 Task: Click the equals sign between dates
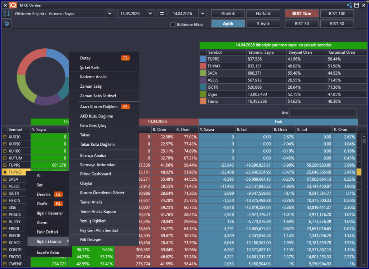tap(162, 14)
